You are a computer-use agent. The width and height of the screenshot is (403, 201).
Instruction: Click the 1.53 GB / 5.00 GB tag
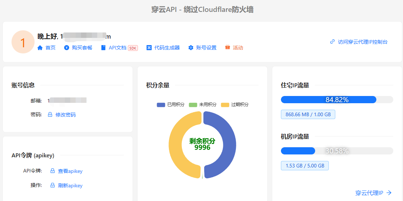(305, 165)
